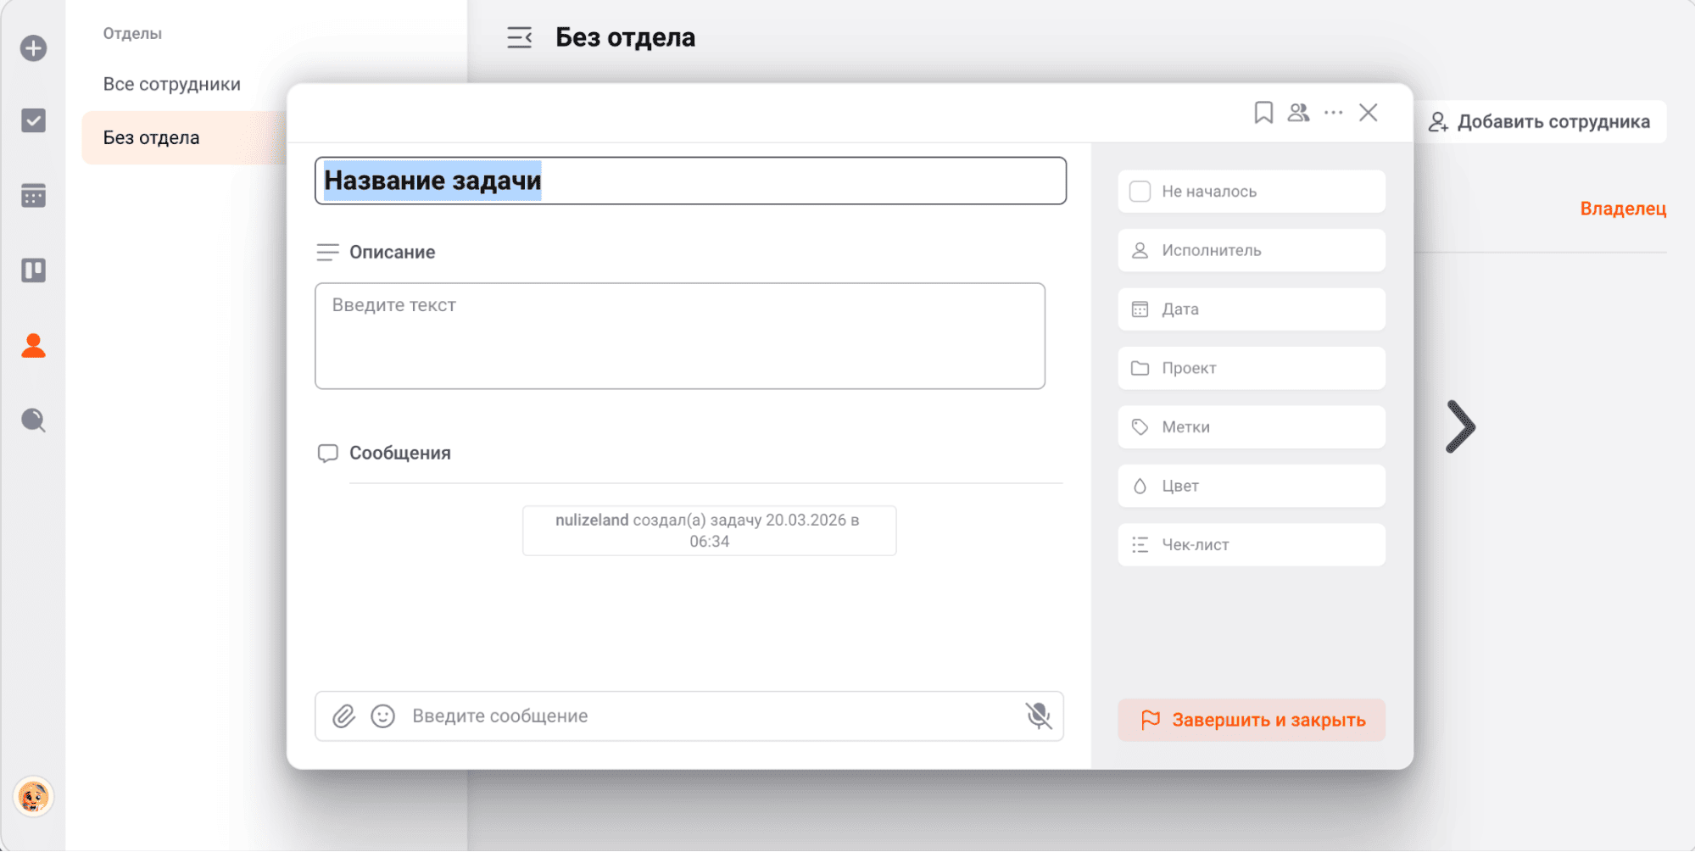Open the calendar icon in the left sidebar
Viewport: 1695px width, 852px height.
(x=33, y=196)
